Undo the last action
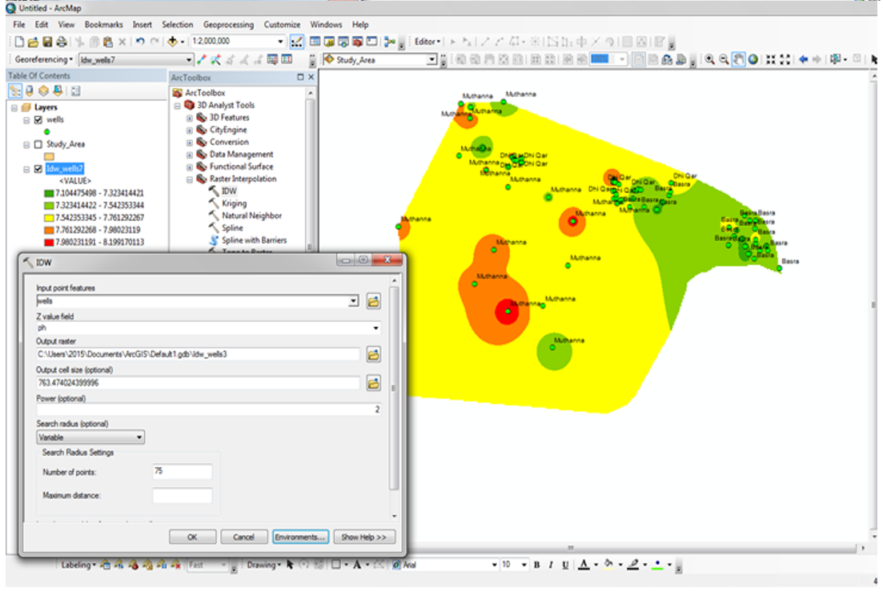 pyautogui.click(x=140, y=42)
